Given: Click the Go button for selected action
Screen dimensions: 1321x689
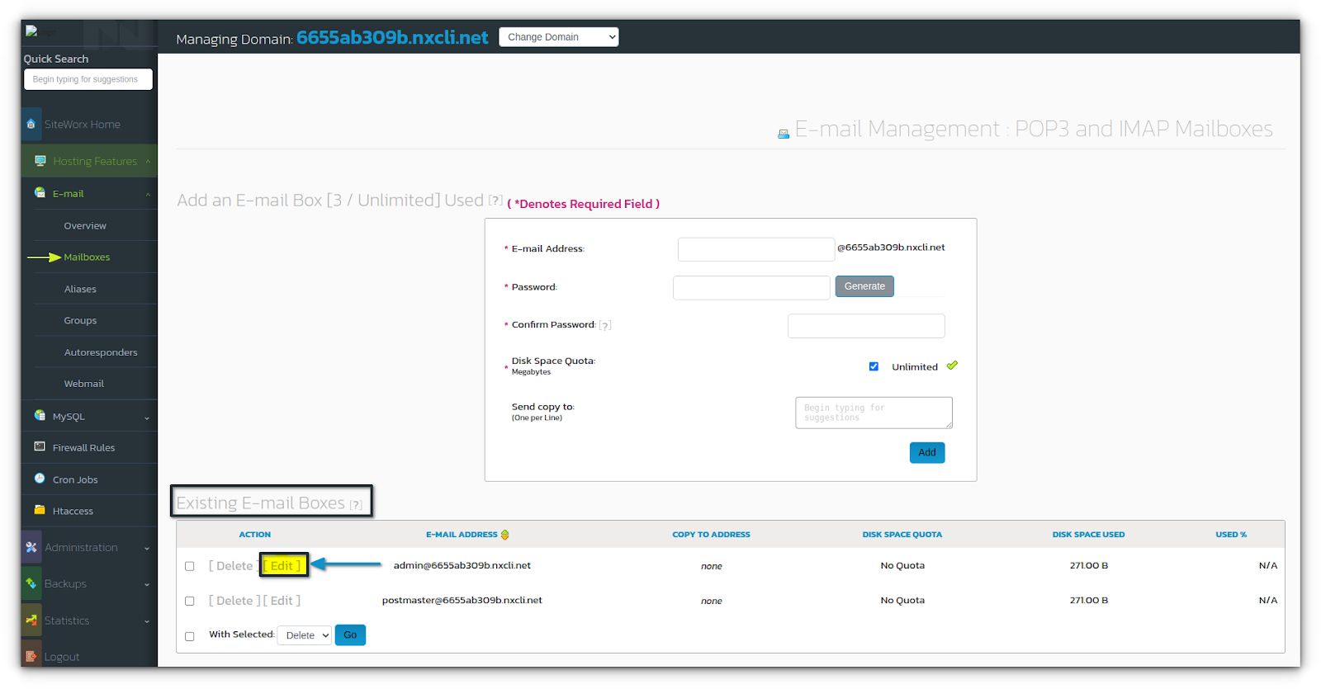Looking at the screenshot, I should (350, 635).
